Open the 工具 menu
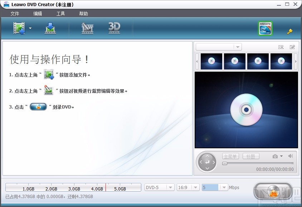 [x=60, y=14]
